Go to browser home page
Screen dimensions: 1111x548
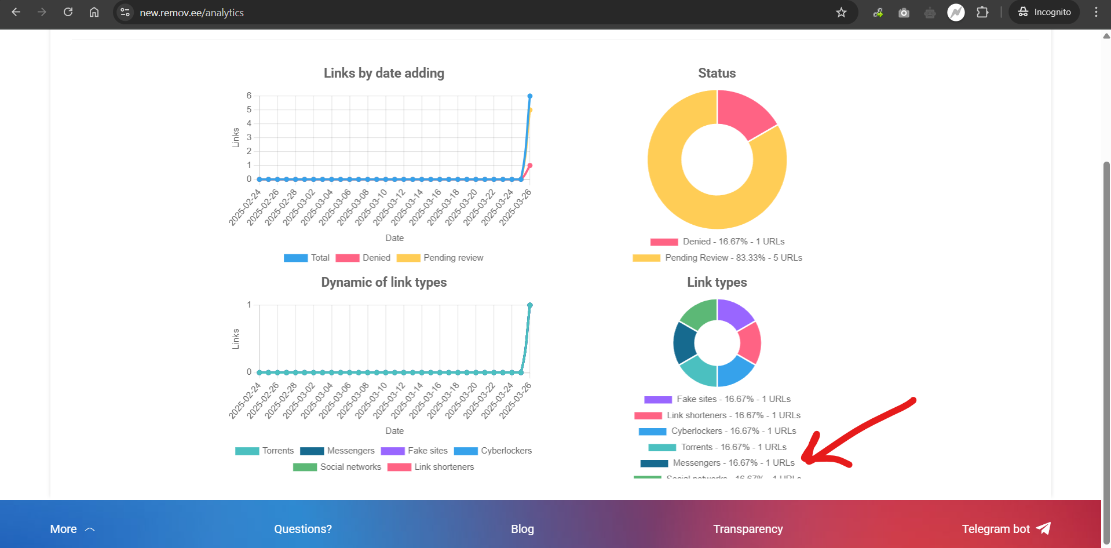94,12
